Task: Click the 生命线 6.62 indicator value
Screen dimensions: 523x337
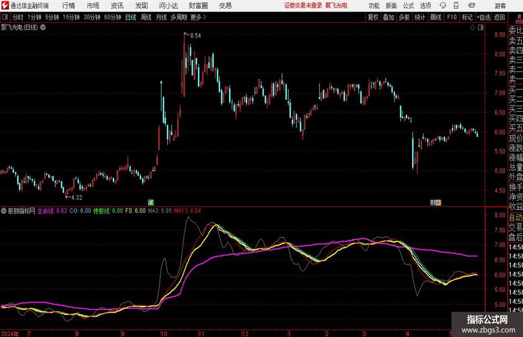Action: click(52, 211)
